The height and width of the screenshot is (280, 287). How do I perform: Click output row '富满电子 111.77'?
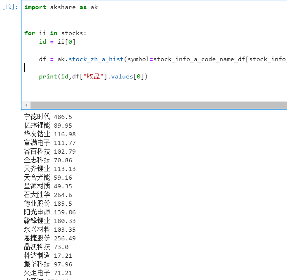coord(49,143)
